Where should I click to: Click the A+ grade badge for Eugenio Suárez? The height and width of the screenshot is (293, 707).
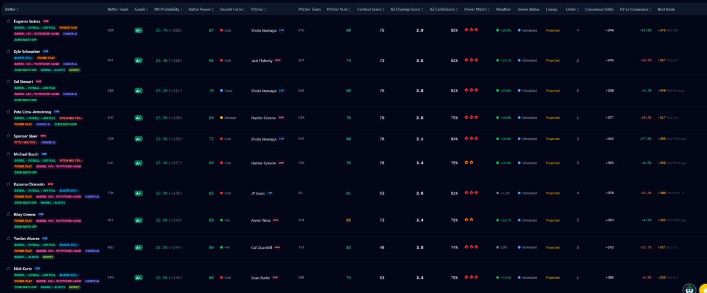pos(139,30)
